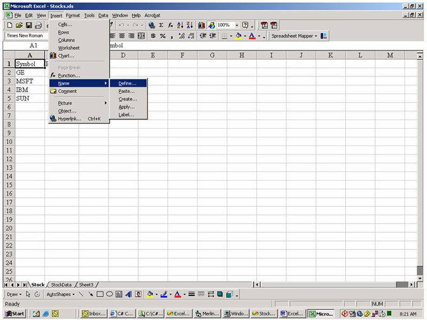This screenshot has height=320, width=427.
Task: Click the Print icon in the toolbar
Action: [38, 25]
